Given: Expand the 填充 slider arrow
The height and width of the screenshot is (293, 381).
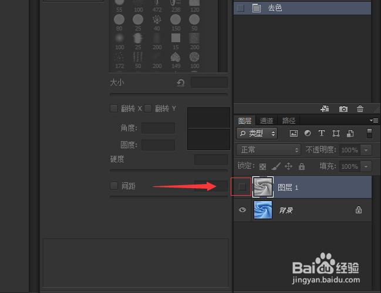Looking at the screenshot, I should point(366,166).
